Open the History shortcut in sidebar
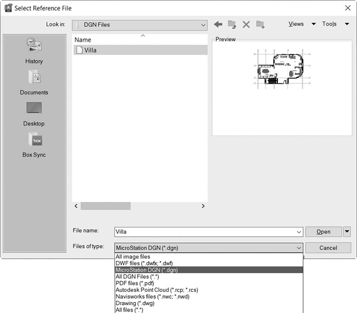The height and width of the screenshot is (313, 357). pos(34,51)
